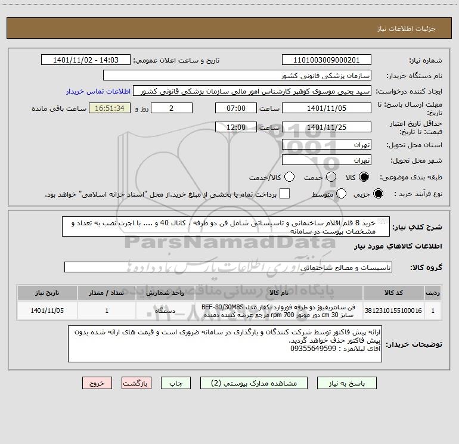This screenshot has height=444, width=459.
Task: Click the price validity date 1401/11/25 field
Action: coord(327,127)
